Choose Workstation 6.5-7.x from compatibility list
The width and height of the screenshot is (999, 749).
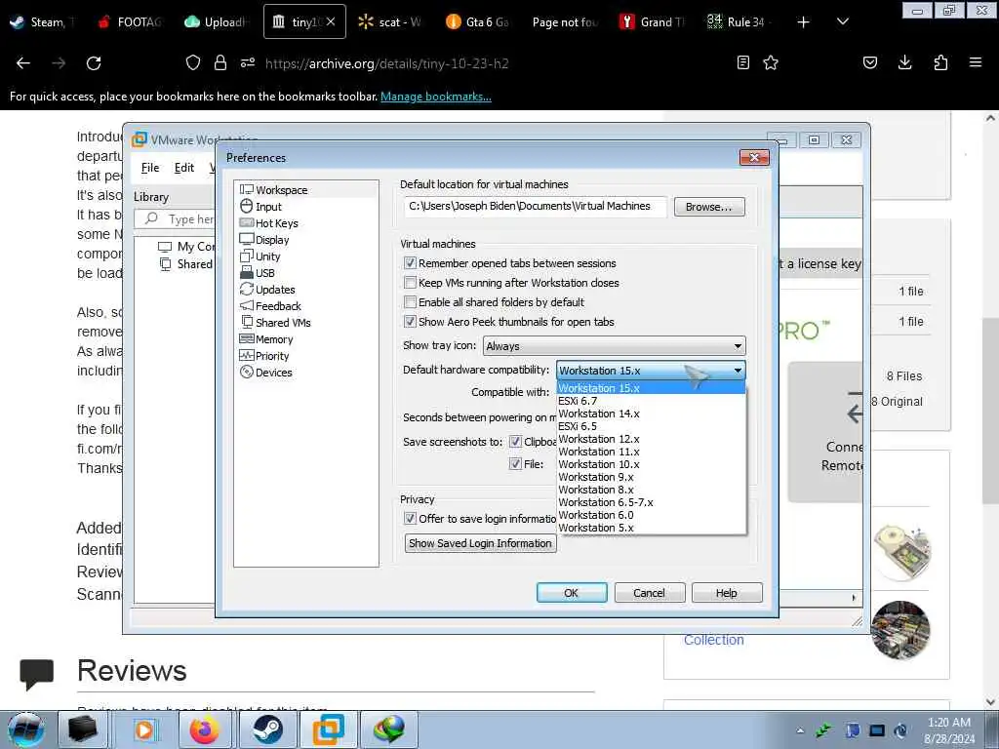651,502
